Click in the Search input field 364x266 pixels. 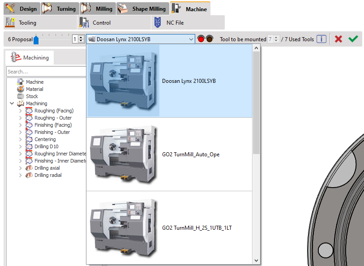pos(46,72)
